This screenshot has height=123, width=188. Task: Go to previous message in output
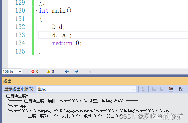(x=154, y=89)
